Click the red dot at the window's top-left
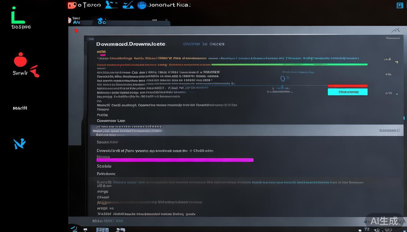Screen dimensions: 407x232 [76, 31]
